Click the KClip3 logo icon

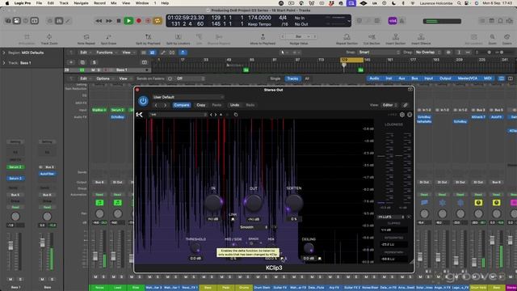pyautogui.click(x=139, y=115)
